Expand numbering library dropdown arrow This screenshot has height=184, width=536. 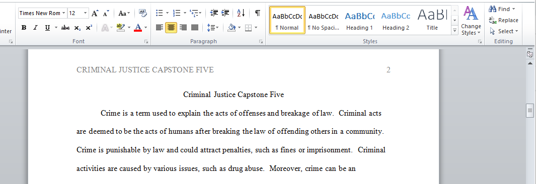(185, 13)
